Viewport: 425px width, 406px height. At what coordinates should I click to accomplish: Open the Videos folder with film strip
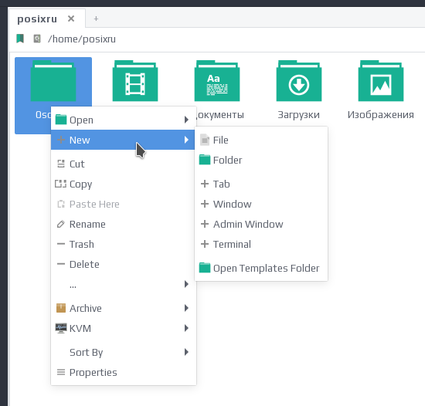pyautogui.click(x=135, y=81)
